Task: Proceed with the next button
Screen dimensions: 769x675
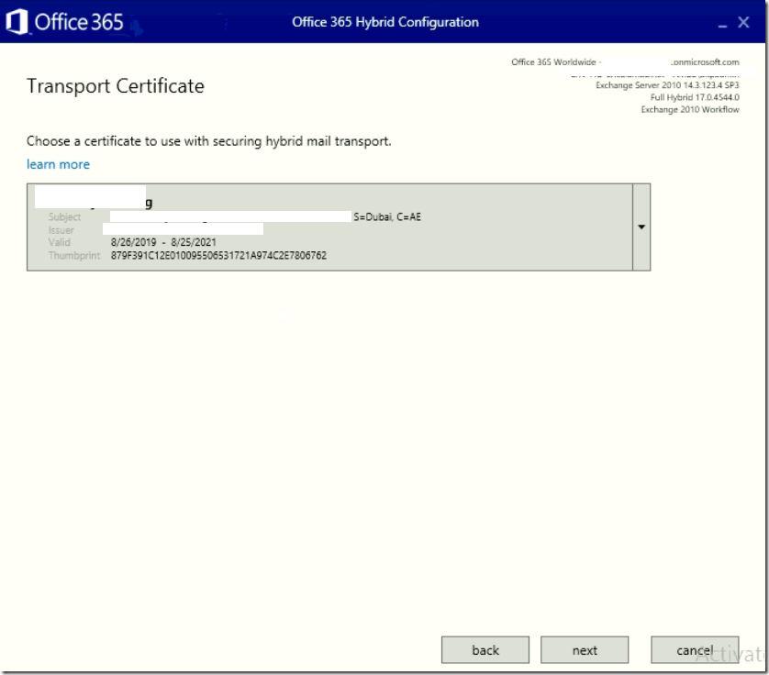Action: pyautogui.click(x=585, y=650)
